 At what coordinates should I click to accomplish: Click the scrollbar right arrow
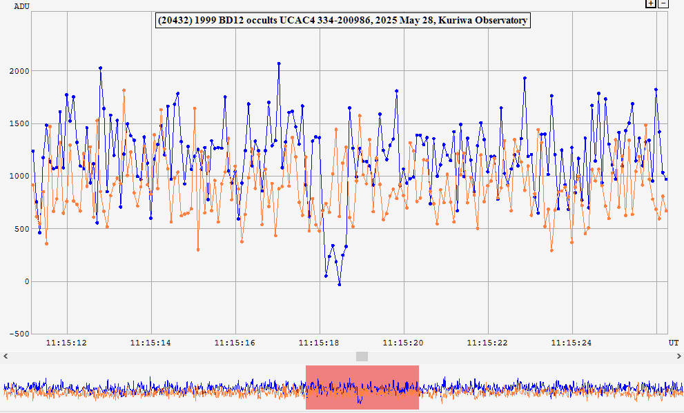678,356
